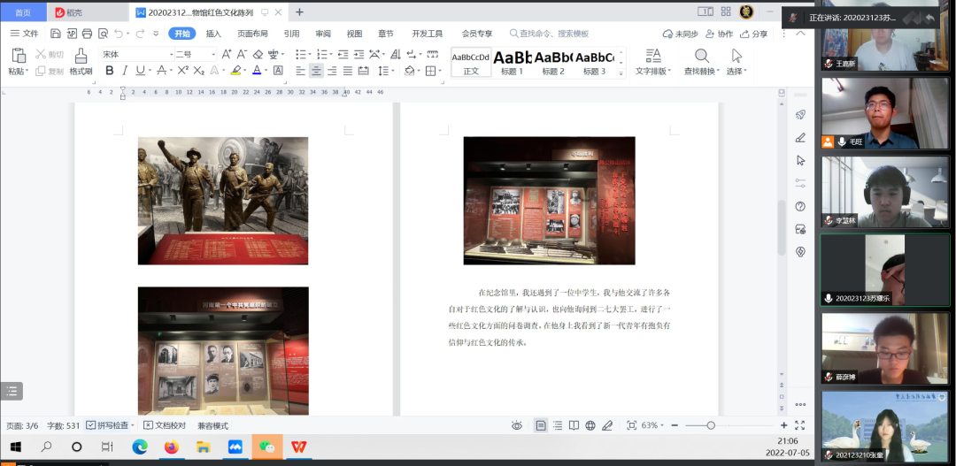Open the References (引用) tab
The image size is (956, 466).
291,34
